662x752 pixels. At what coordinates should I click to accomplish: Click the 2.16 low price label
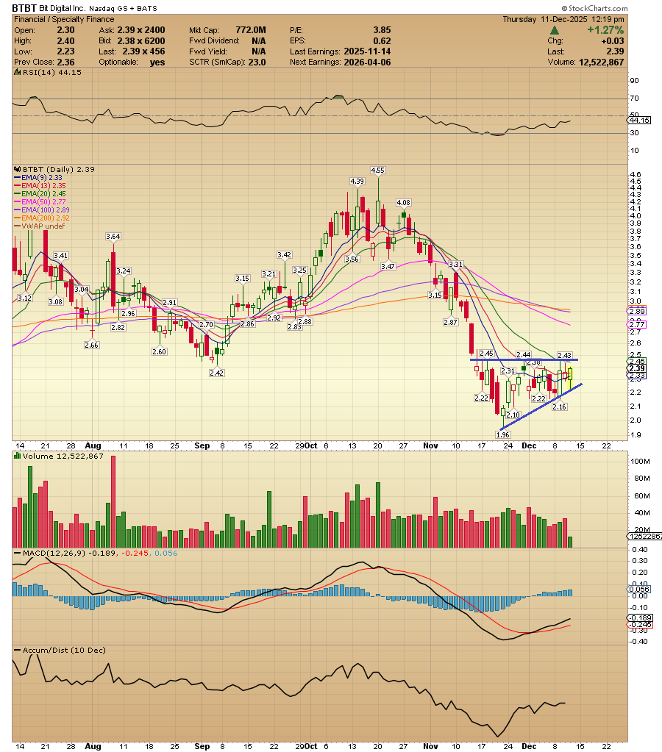(559, 407)
